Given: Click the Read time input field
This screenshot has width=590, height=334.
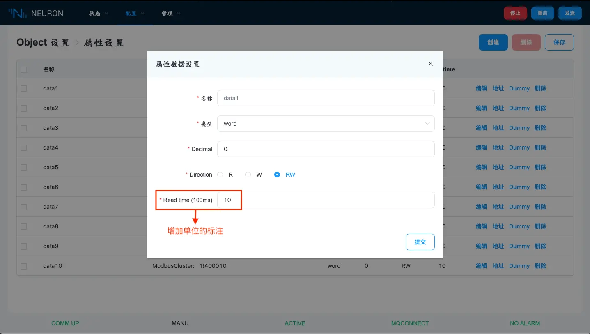Looking at the screenshot, I should pyautogui.click(x=326, y=200).
